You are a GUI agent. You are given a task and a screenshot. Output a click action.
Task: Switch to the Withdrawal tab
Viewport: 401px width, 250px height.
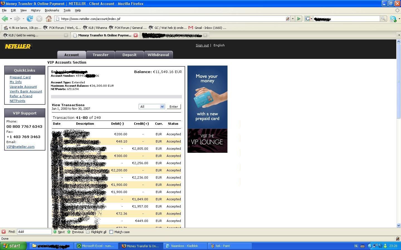click(158, 55)
